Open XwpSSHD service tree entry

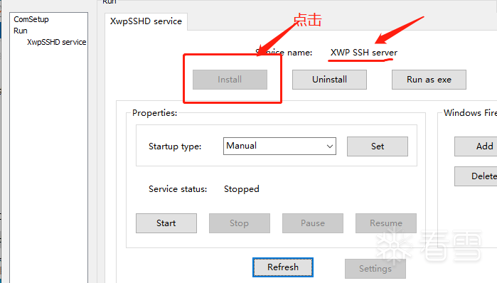point(56,42)
